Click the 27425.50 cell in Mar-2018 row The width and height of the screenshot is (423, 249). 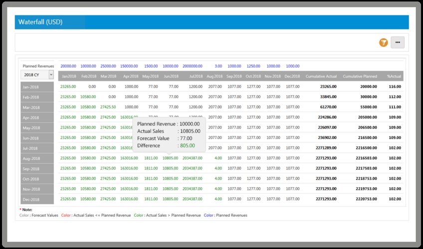coord(108,107)
